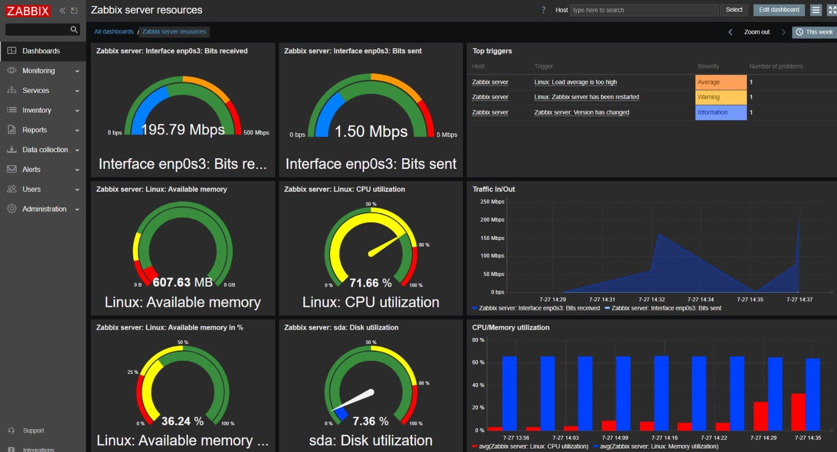
Task: Click the Select host button
Action: pyautogui.click(x=734, y=10)
